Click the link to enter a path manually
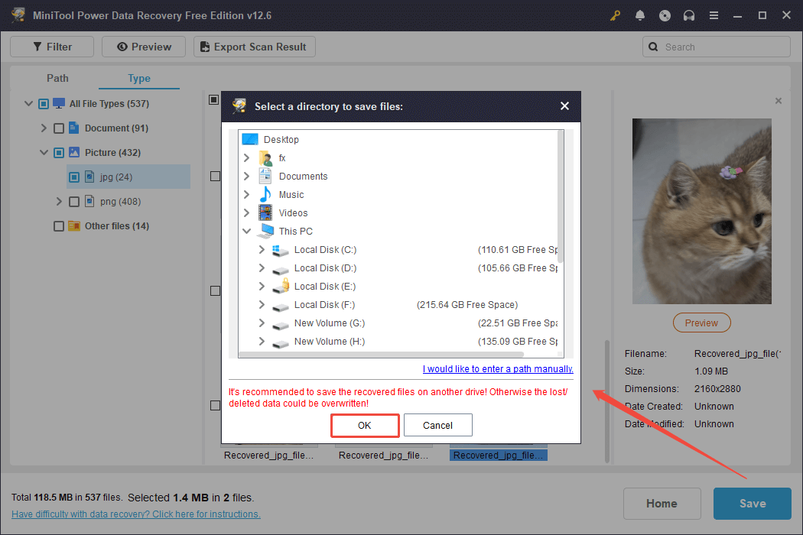The height and width of the screenshot is (535, 803). (497, 368)
